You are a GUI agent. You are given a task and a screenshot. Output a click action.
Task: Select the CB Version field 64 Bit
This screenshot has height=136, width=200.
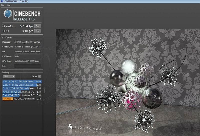pos(27,56)
